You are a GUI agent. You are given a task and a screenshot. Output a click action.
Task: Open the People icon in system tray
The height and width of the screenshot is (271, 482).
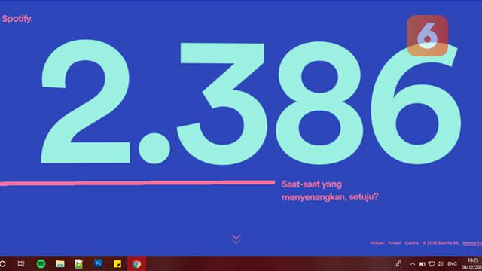398,264
